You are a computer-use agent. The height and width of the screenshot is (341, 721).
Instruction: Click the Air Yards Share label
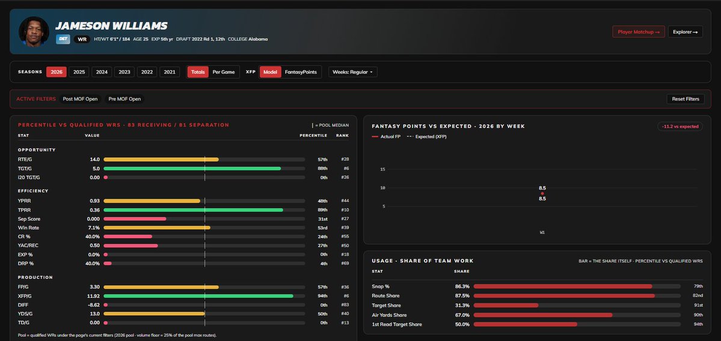[x=389, y=315]
